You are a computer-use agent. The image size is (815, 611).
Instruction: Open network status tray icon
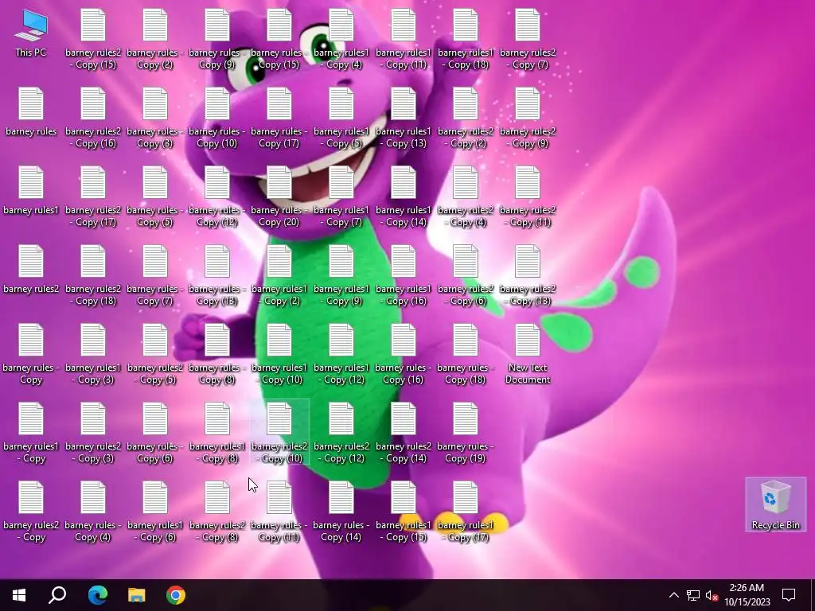click(693, 595)
